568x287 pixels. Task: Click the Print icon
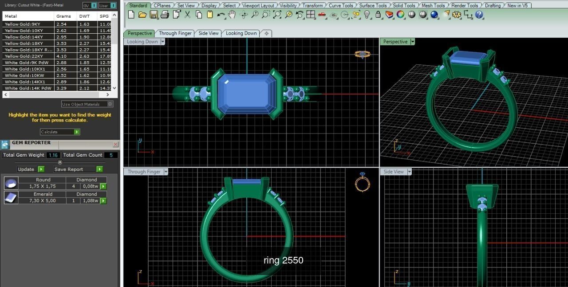(x=165, y=14)
